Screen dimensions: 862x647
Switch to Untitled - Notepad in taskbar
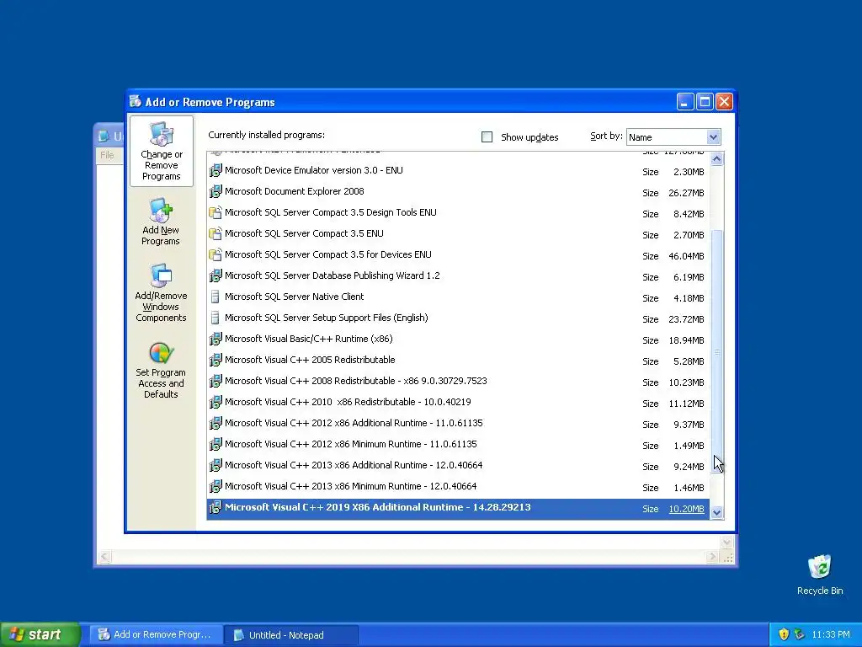(x=291, y=635)
